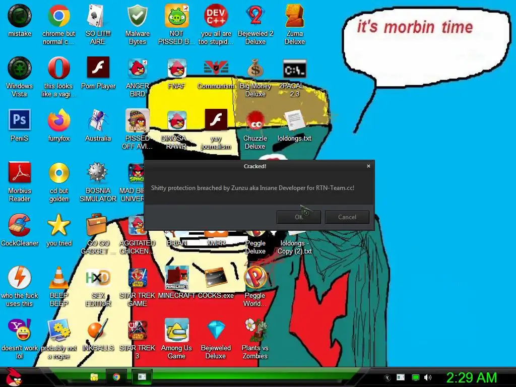Open the 'mistake' desktop icon

20,16
